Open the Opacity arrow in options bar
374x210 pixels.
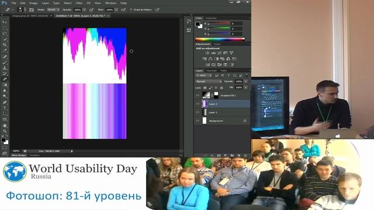click(84, 10)
